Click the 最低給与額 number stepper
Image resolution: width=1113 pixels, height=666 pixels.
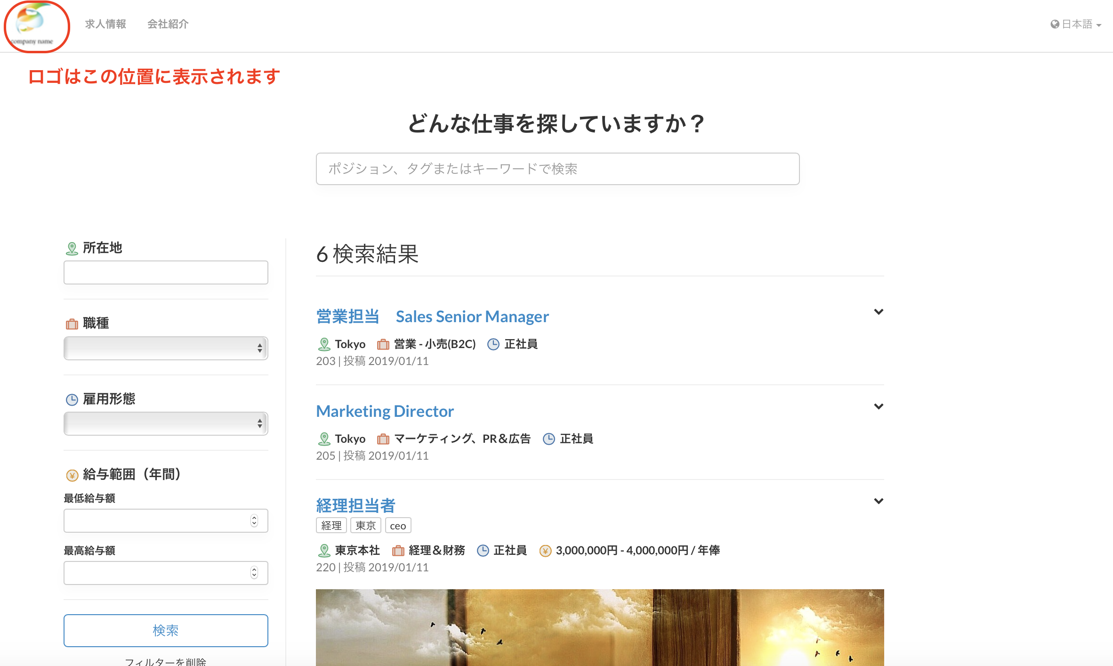[254, 520]
